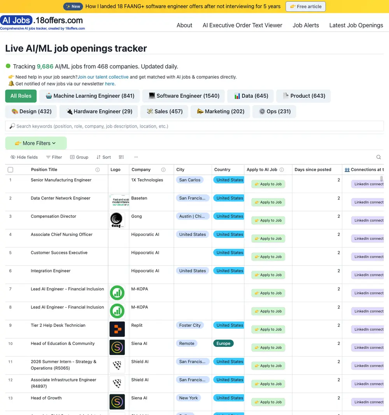Viewport: 389px width, 415px height.
Task: Open the About nav link
Action: pyautogui.click(x=184, y=25)
